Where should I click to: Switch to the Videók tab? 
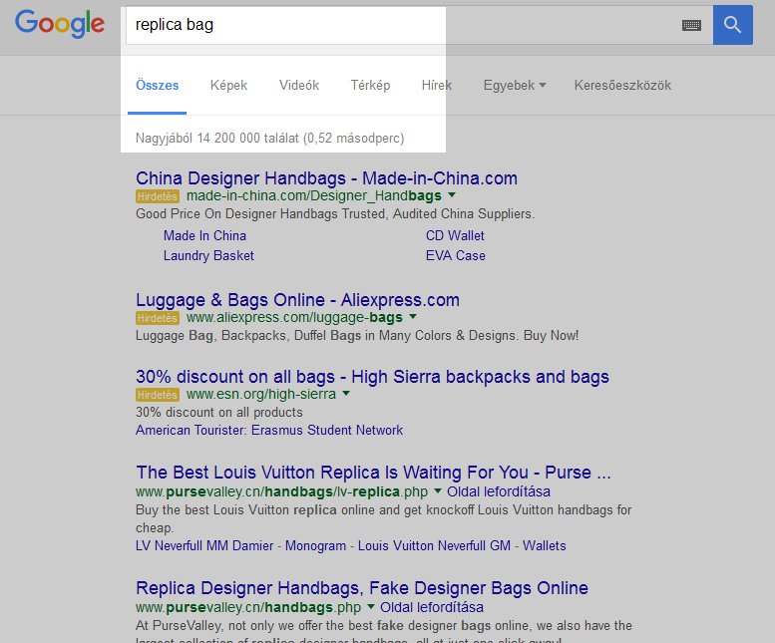pyautogui.click(x=299, y=85)
